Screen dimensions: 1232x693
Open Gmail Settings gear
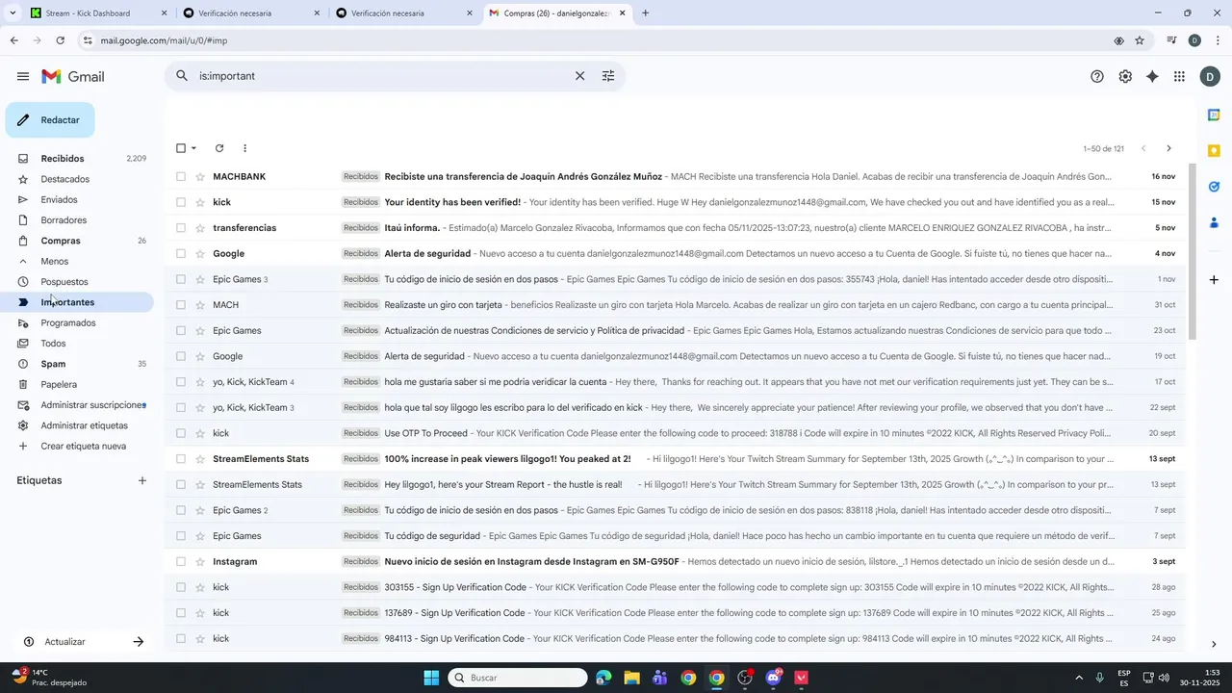point(1125,77)
